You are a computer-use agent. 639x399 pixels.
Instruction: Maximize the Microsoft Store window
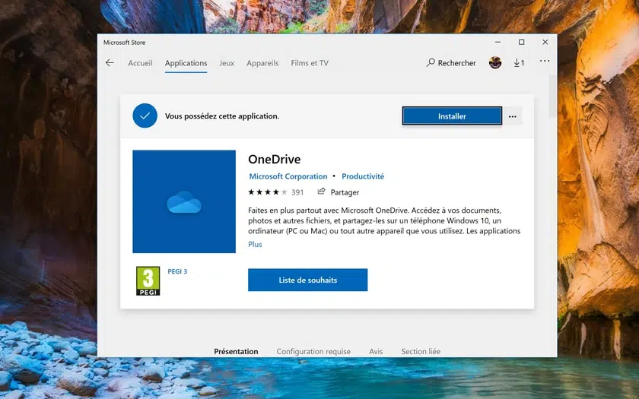521,42
